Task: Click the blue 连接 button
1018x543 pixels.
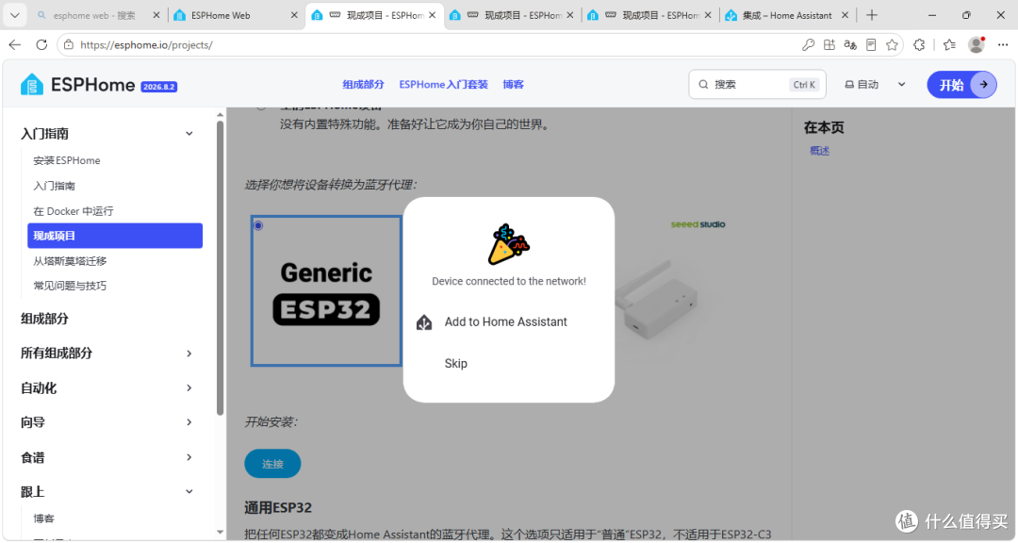Action: tap(272, 464)
